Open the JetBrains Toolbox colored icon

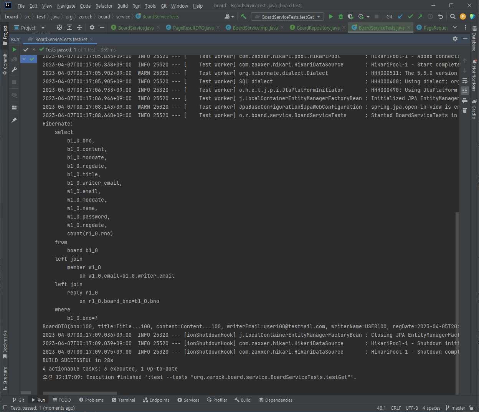click(473, 17)
